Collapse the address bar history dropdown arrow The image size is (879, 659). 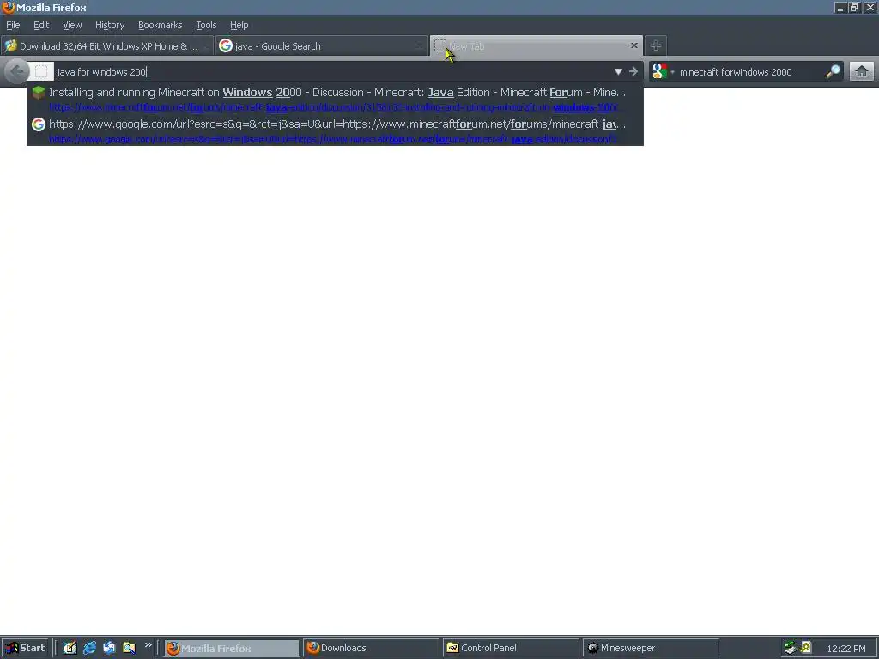pos(618,72)
